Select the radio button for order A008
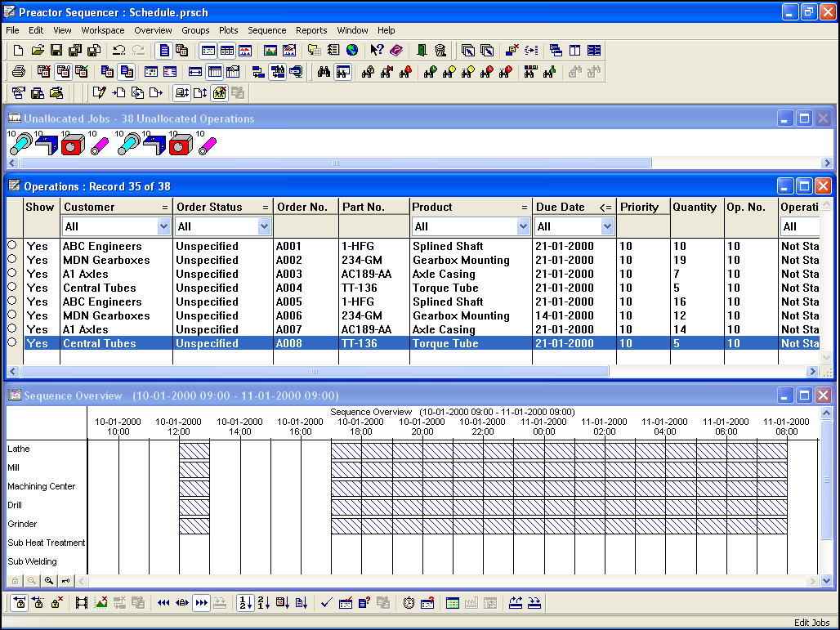The width and height of the screenshot is (840, 630). coord(11,342)
